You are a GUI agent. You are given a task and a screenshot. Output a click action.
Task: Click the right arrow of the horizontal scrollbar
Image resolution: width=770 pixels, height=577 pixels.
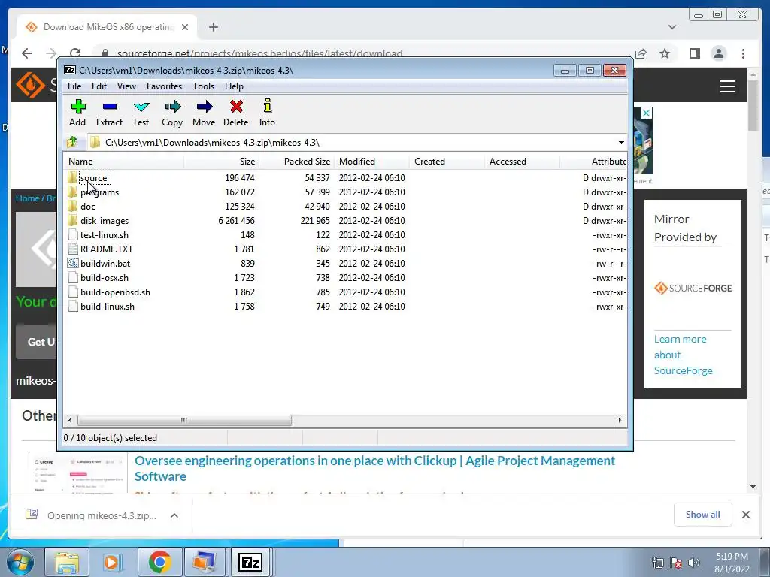620,420
